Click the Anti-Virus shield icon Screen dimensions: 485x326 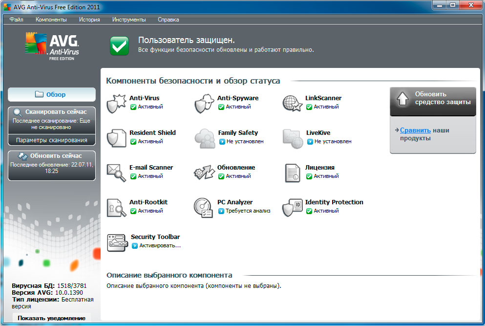116,103
